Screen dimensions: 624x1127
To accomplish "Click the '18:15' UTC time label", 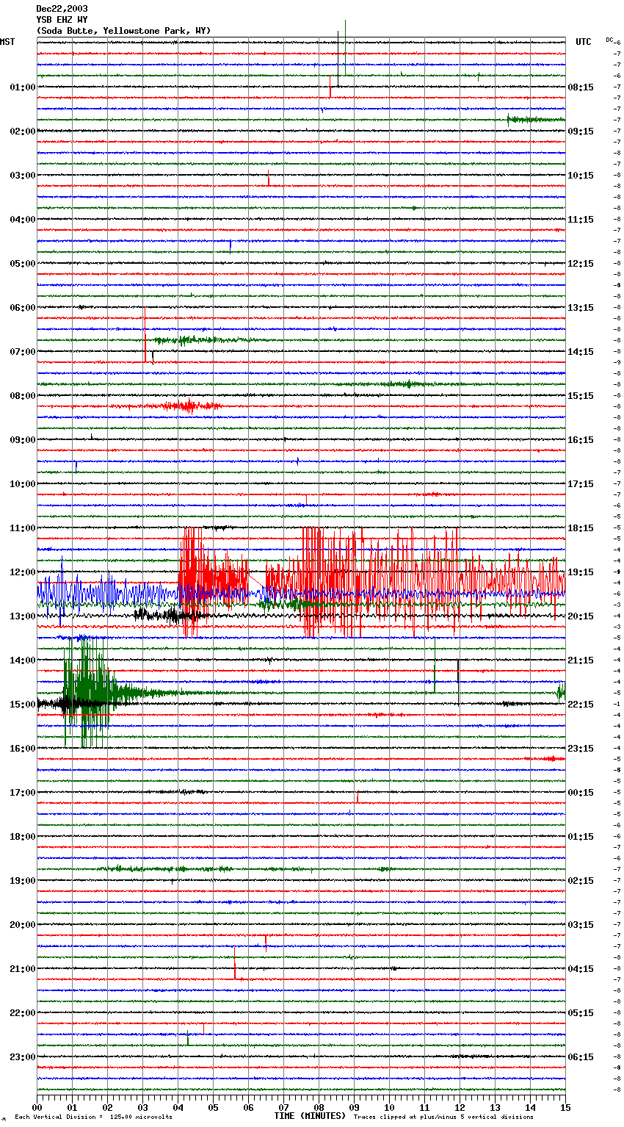I will coord(581,528).
